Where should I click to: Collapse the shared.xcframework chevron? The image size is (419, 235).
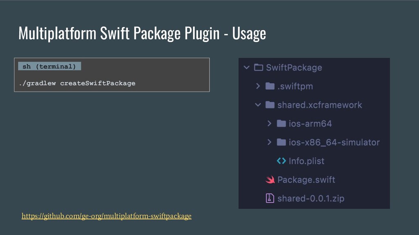tap(258, 105)
